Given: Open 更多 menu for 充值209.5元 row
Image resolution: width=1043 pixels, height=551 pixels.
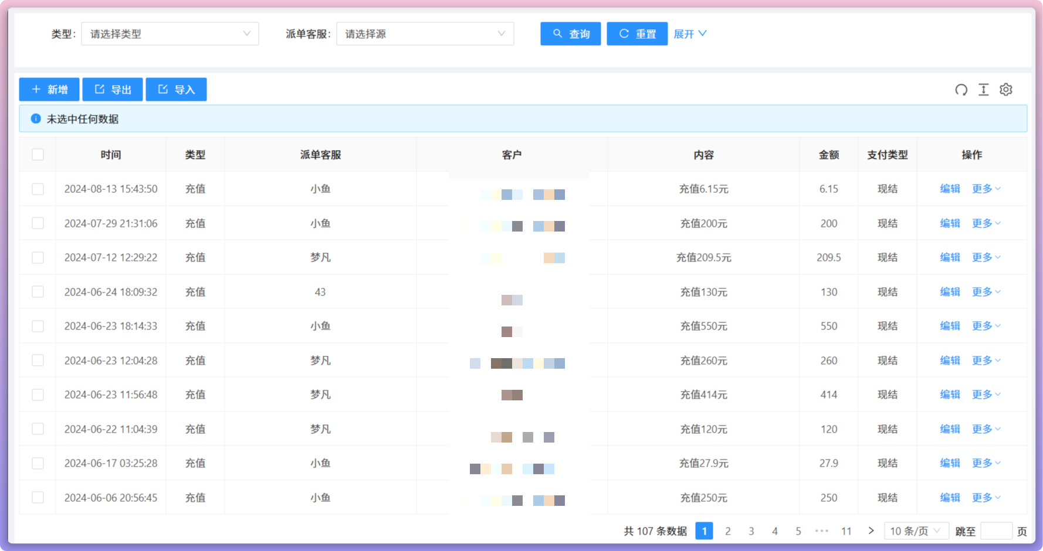Looking at the screenshot, I should [x=986, y=257].
